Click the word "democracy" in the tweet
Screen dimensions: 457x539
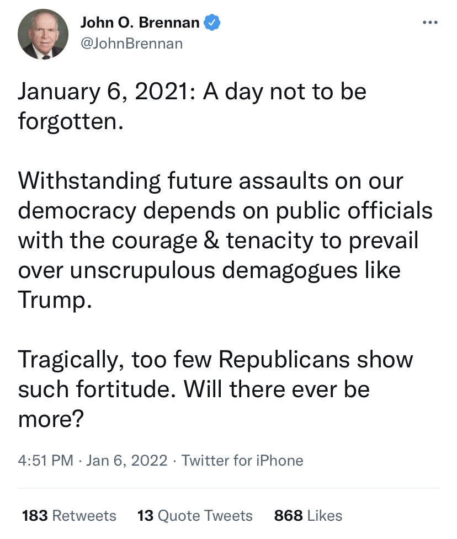click(75, 211)
